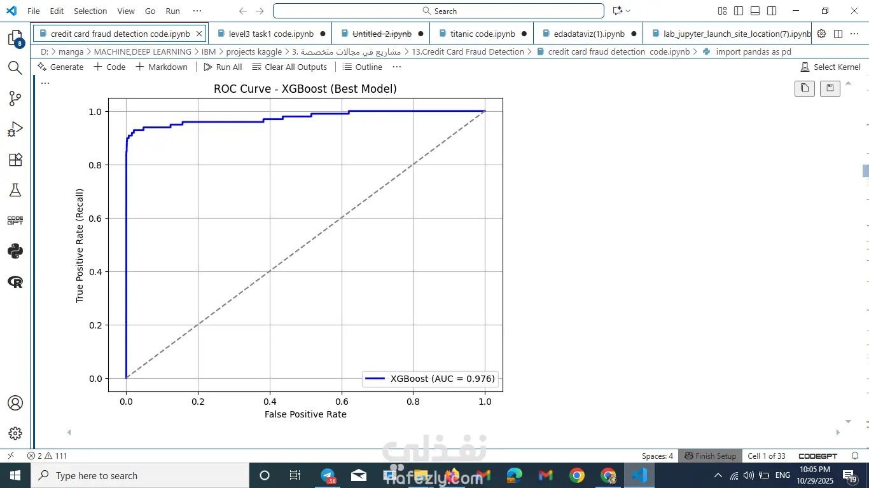Open the CodeGPT sidebar panel
The height and width of the screenshot is (488, 869).
(15, 220)
